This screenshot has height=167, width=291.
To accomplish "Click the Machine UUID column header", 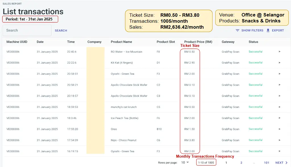I will tap(17, 42).
